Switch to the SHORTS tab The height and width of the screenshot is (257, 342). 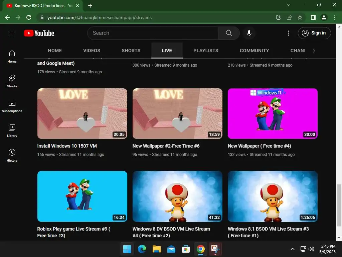(131, 51)
